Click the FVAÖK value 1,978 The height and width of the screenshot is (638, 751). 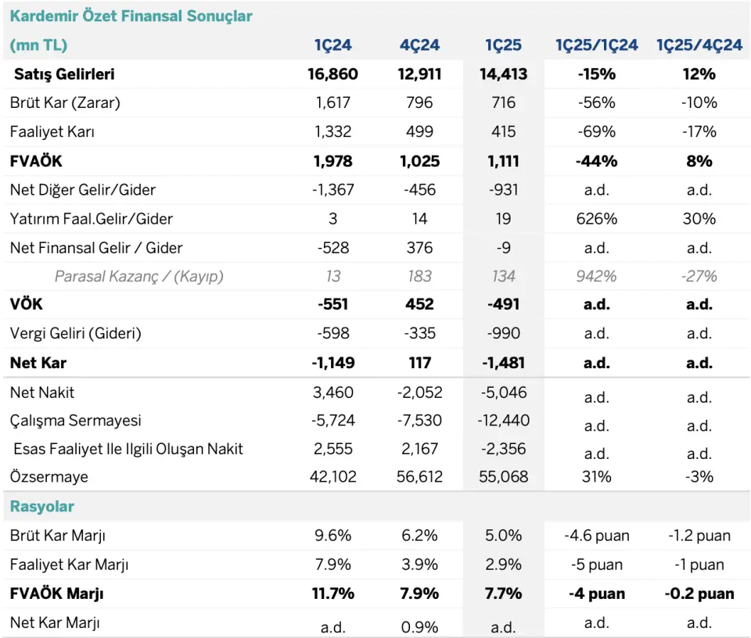(x=333, y=161)
